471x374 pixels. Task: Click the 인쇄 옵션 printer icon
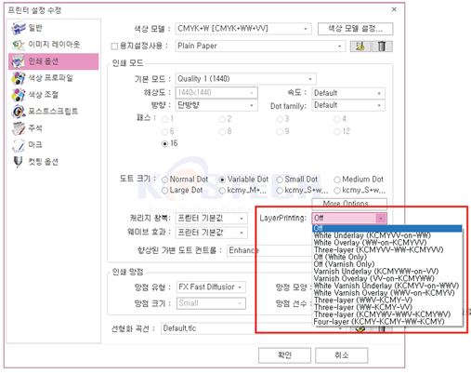pyautogui.click(x=19, y=61)
